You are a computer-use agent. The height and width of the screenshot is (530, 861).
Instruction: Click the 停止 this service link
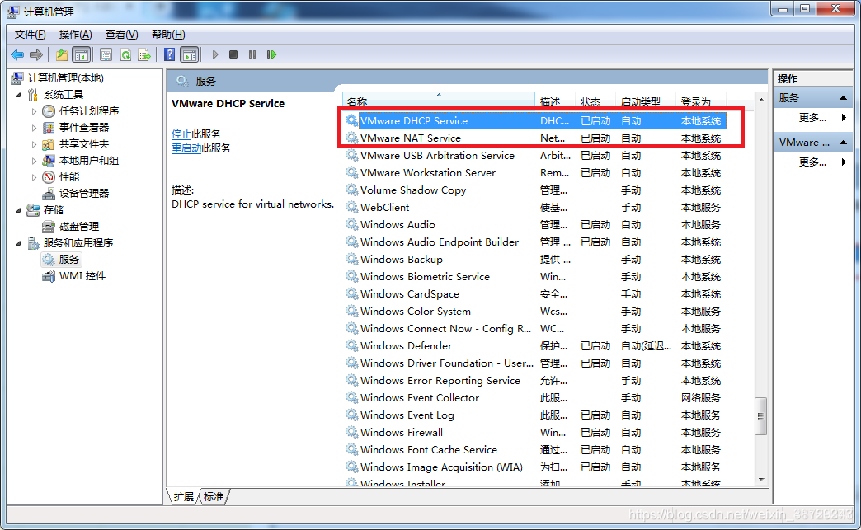tap(181, 134)
